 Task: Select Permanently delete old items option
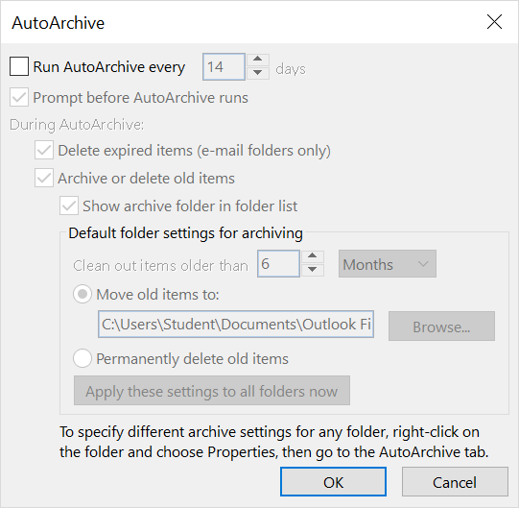pos(83,358)
